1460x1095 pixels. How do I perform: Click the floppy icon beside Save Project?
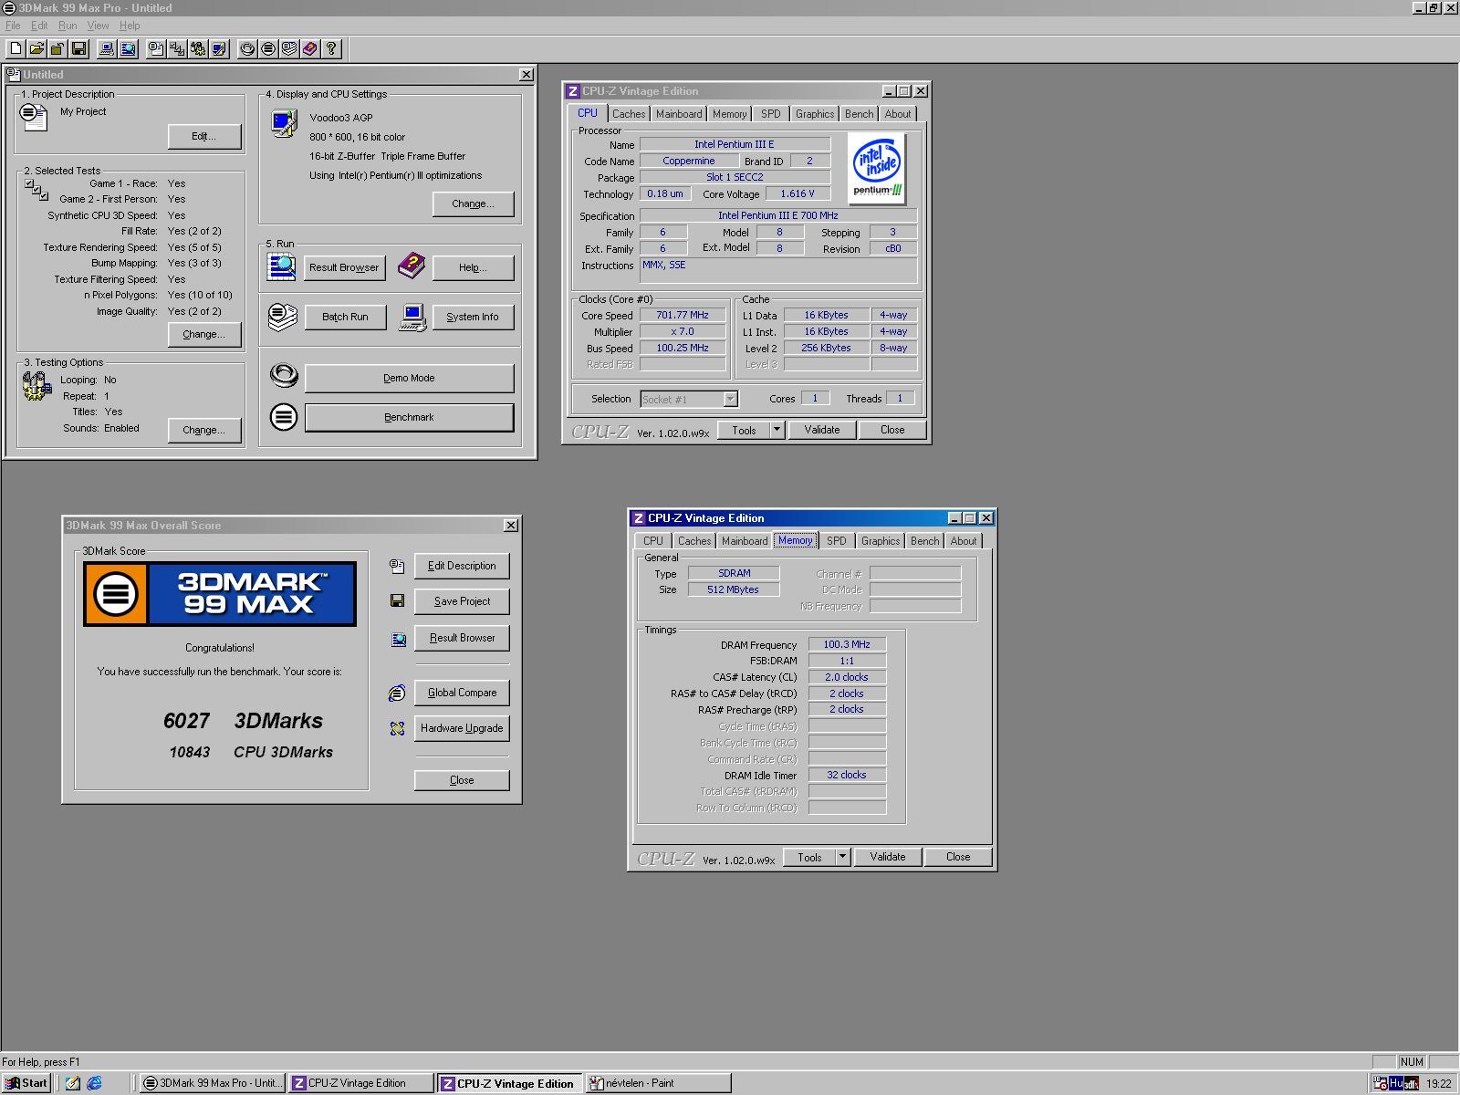[397, 600]
